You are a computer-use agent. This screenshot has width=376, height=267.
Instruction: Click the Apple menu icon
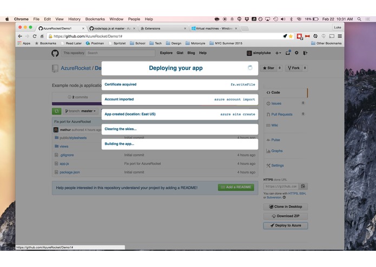(7, 19)
